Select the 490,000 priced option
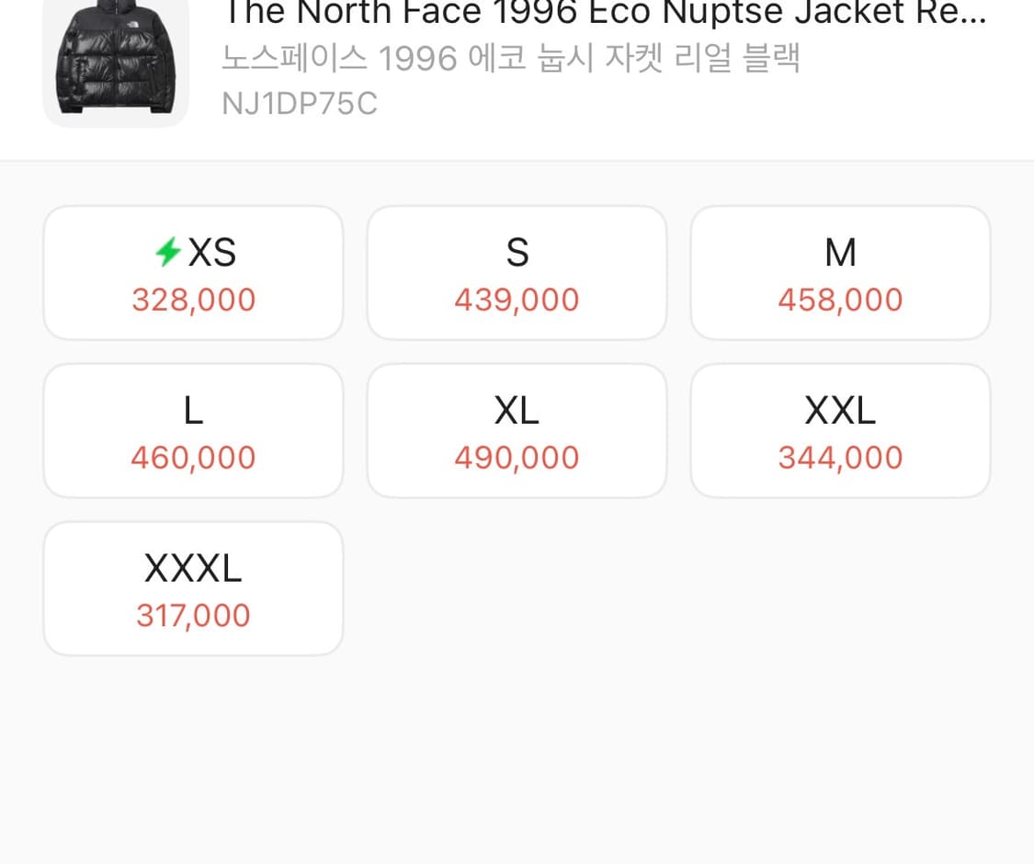Screen dimensions: 1034x864 517,458
